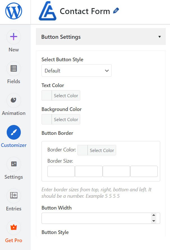Screen dimensions: 170x250
Task: Click the first Border Size input field
Action: point(61,171)
